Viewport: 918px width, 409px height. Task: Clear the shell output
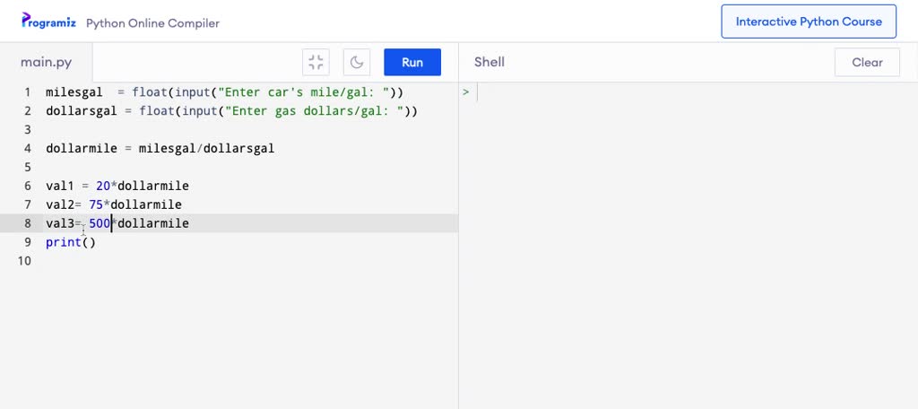click(867, 62)
